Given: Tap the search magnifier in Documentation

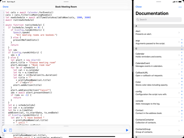Looking at the screenshot, I should (x=138, y=20).
